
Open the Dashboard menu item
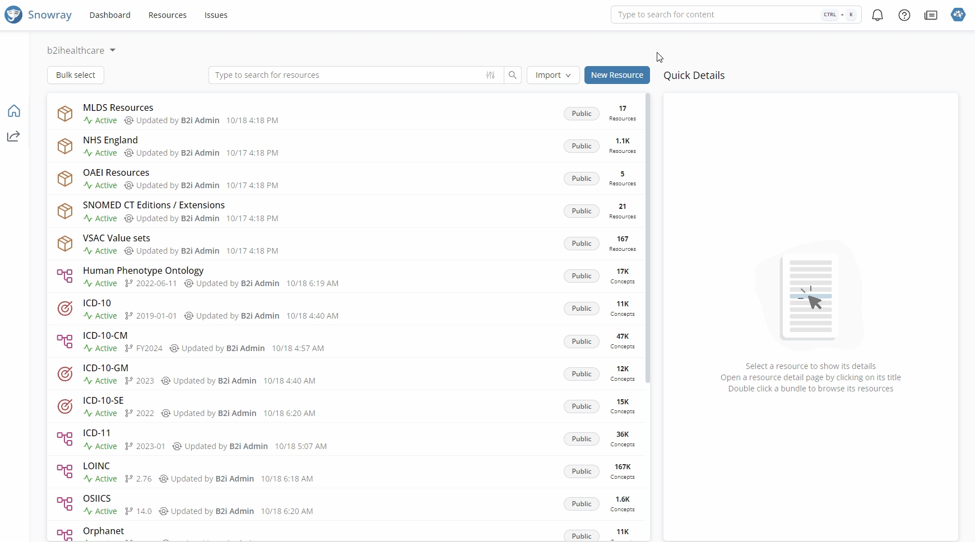[x=110, y=15]
